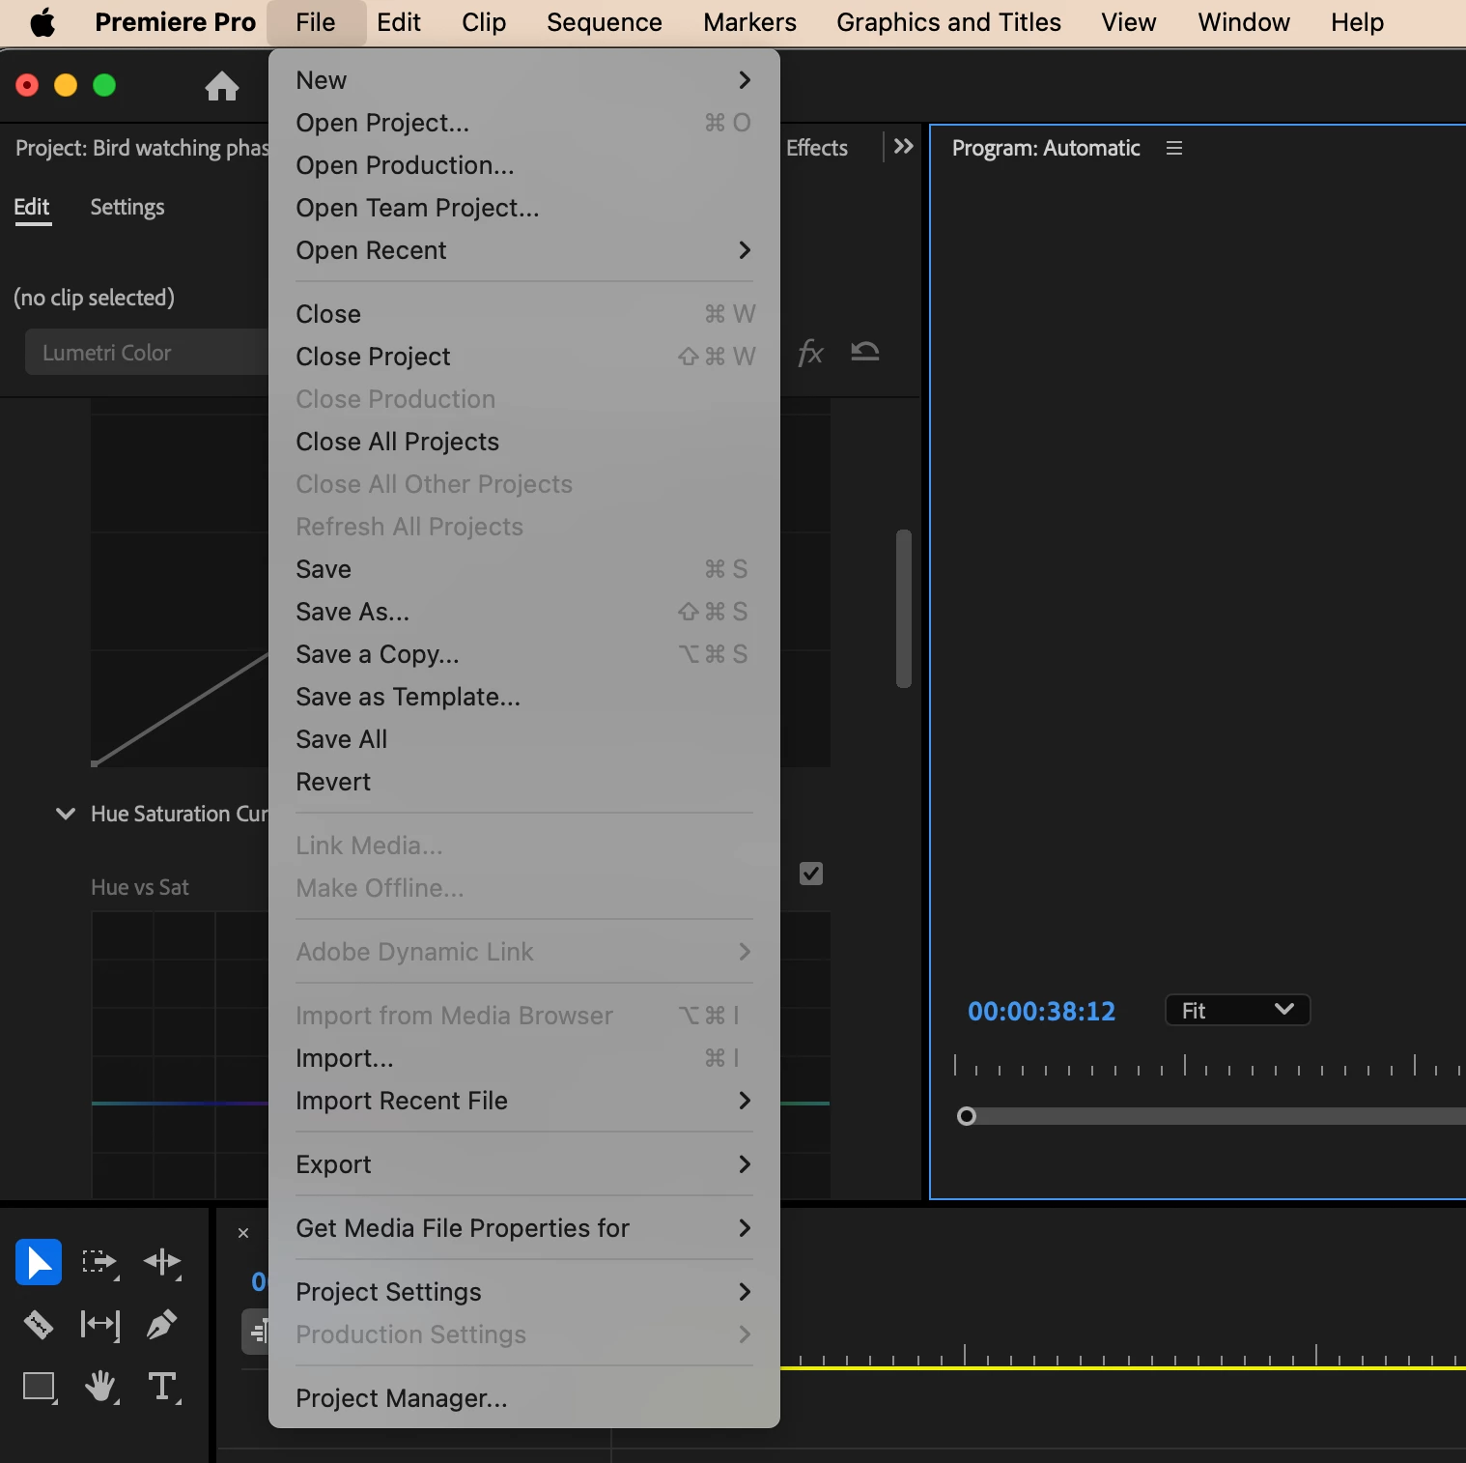Screen dimensions: 1466x1463
Task: Choose Revert menu item
Action: (523, 782)
